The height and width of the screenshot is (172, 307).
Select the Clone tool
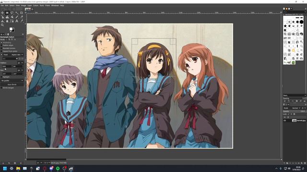[2, 21]
